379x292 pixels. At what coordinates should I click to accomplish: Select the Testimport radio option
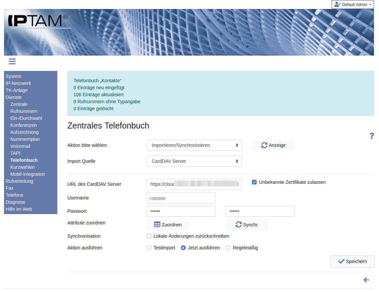[149, 248]
